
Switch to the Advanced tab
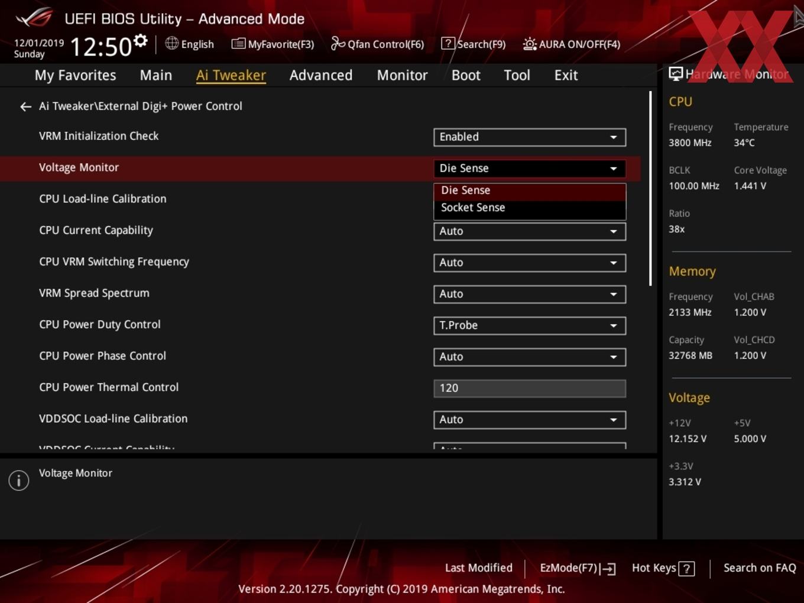(x=321, y=75)
